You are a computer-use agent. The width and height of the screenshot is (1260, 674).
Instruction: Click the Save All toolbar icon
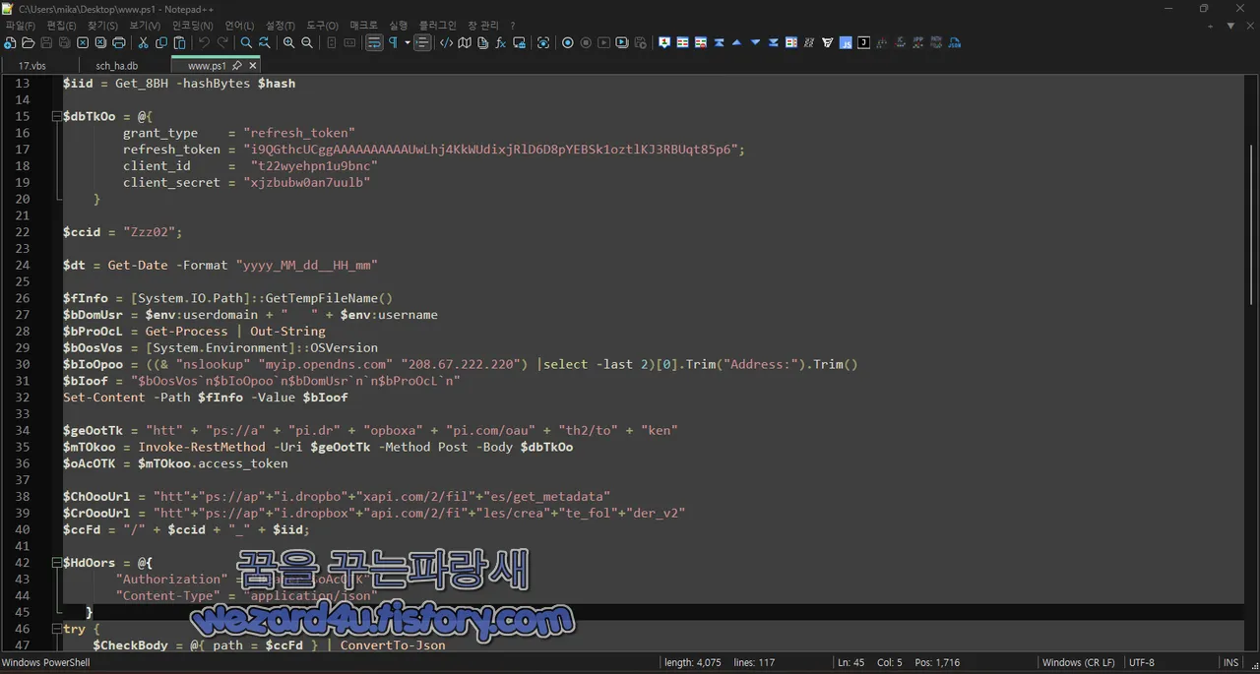click(64, 43)
